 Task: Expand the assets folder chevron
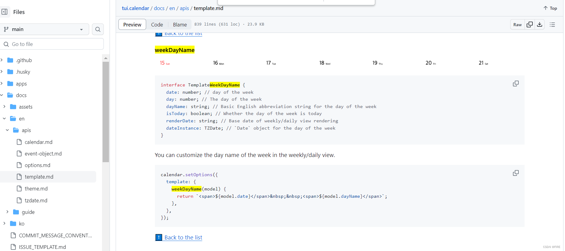click(x=4, y=107)
